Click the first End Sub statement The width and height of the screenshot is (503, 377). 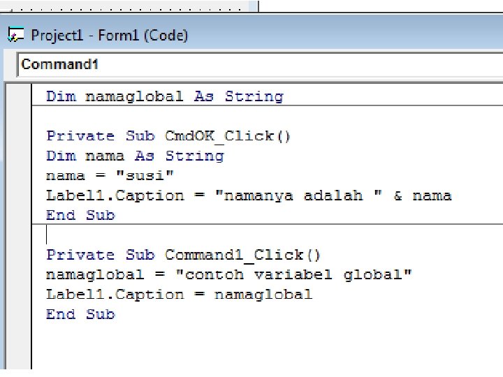pyautogui.click(x=80, y=215)
